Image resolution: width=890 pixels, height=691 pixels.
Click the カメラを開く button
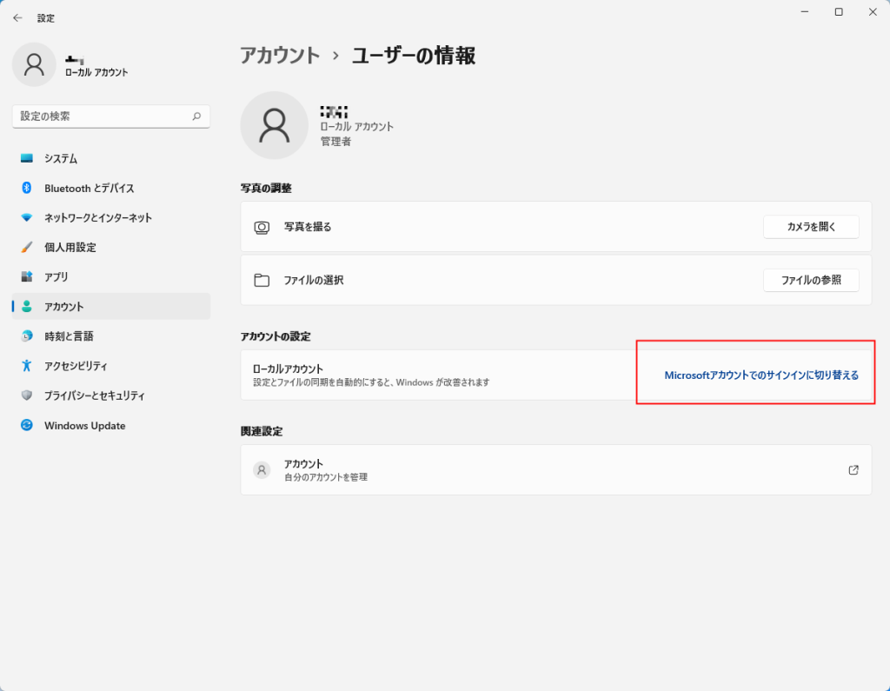(x=810, y=227)
